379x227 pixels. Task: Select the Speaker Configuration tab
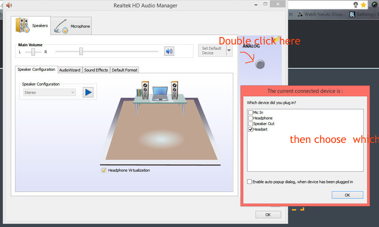pyautogui.click(x=36, y=69)
